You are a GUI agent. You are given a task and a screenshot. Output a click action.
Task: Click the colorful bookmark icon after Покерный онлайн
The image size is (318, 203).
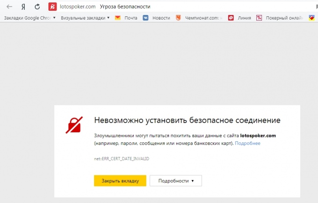pyautogui.click(x=312, y=18)
